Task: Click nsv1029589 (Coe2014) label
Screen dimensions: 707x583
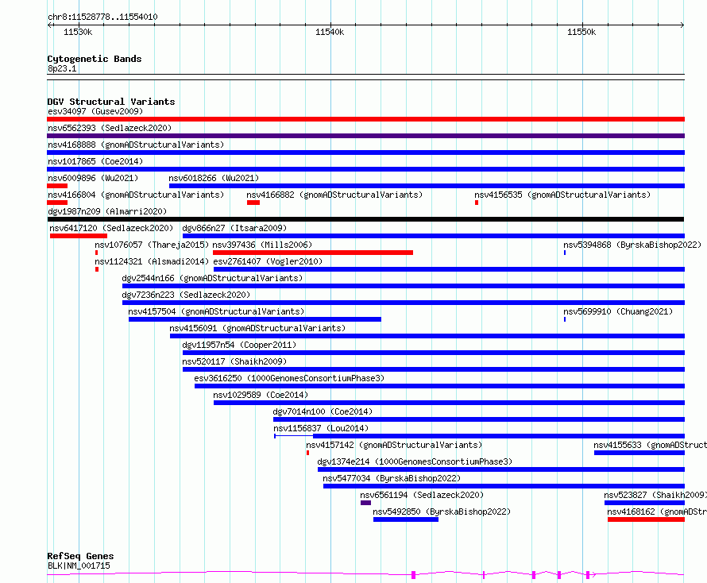Action: pyautogui.click(x=261, y=395)
